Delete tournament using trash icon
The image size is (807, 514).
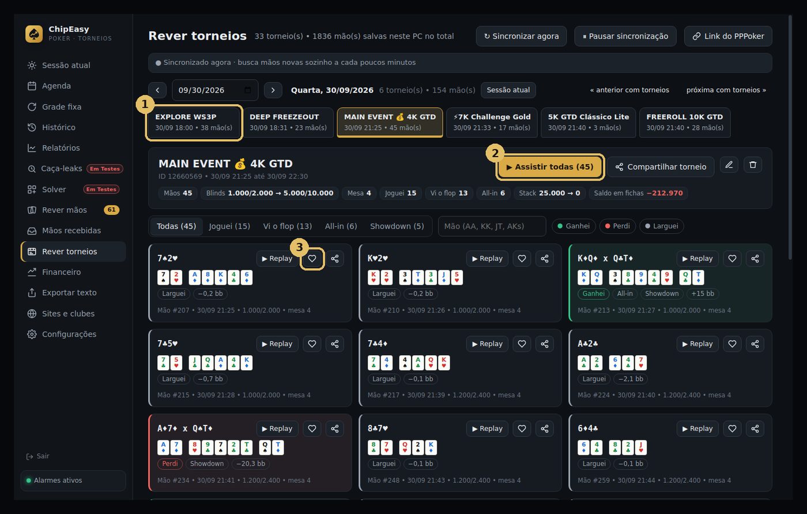pyautogui.click(x=752, y=165)
